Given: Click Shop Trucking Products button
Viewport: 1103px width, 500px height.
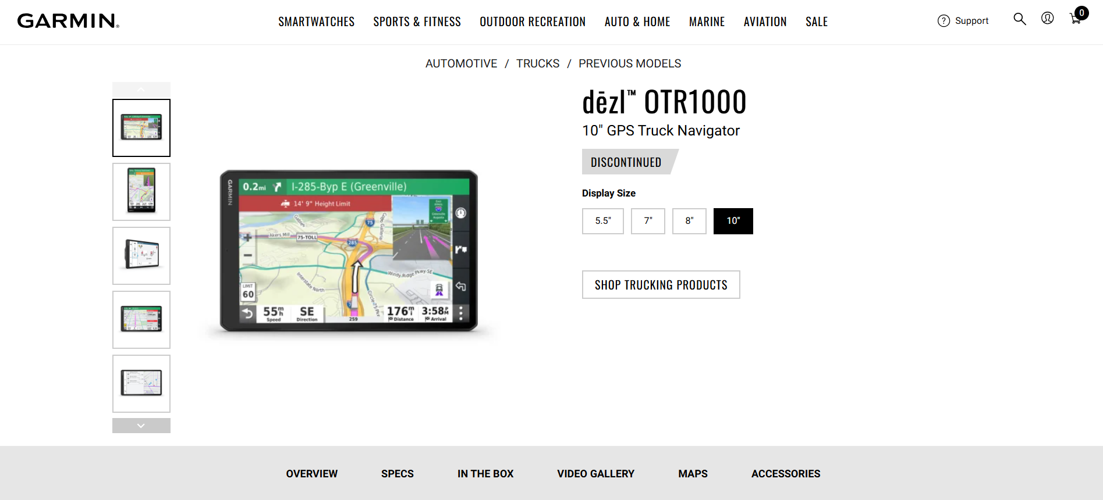Looking at the screenshot, I should pyautogui.click(x=661, y=285).
